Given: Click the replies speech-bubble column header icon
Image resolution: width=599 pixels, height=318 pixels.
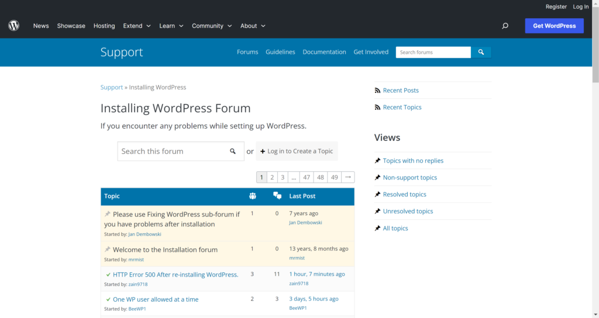Looking at the screenshot, I should pos(277,196).
